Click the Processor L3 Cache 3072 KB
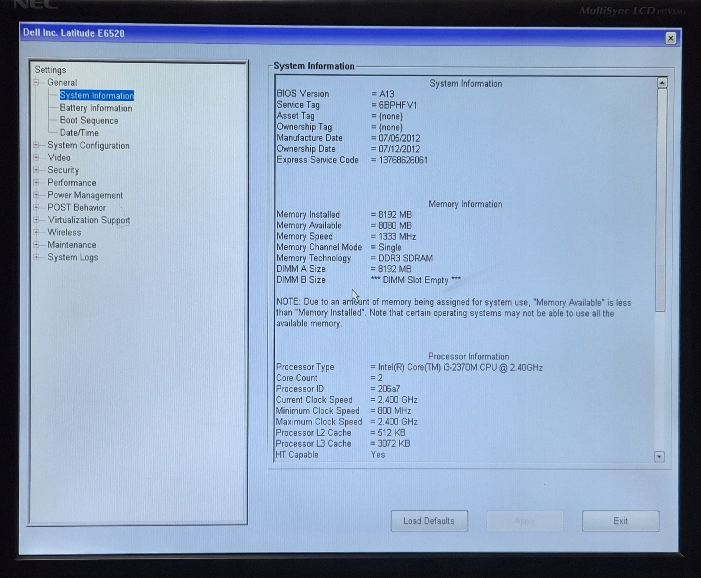This screenshot has width=701, height=578. pyautogui.click(x=394, y=443)
